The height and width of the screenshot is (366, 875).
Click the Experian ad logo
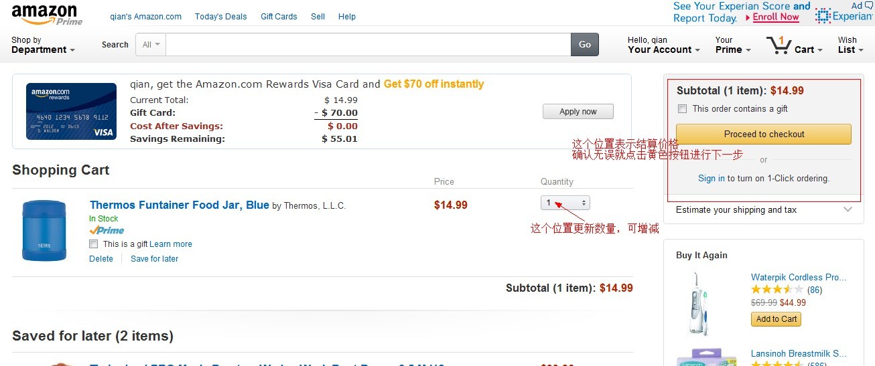pos(843,15)
